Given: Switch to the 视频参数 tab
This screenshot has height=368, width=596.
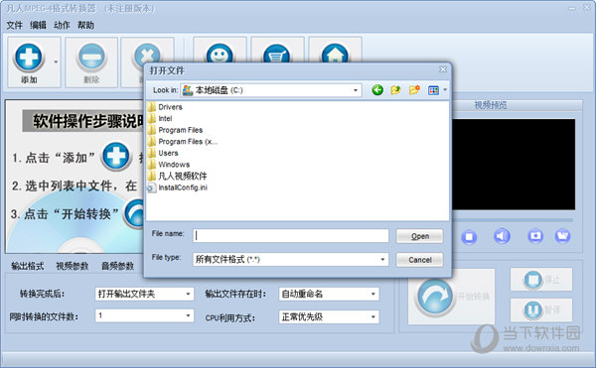Looking at the screenshot, I should [73, 266].
